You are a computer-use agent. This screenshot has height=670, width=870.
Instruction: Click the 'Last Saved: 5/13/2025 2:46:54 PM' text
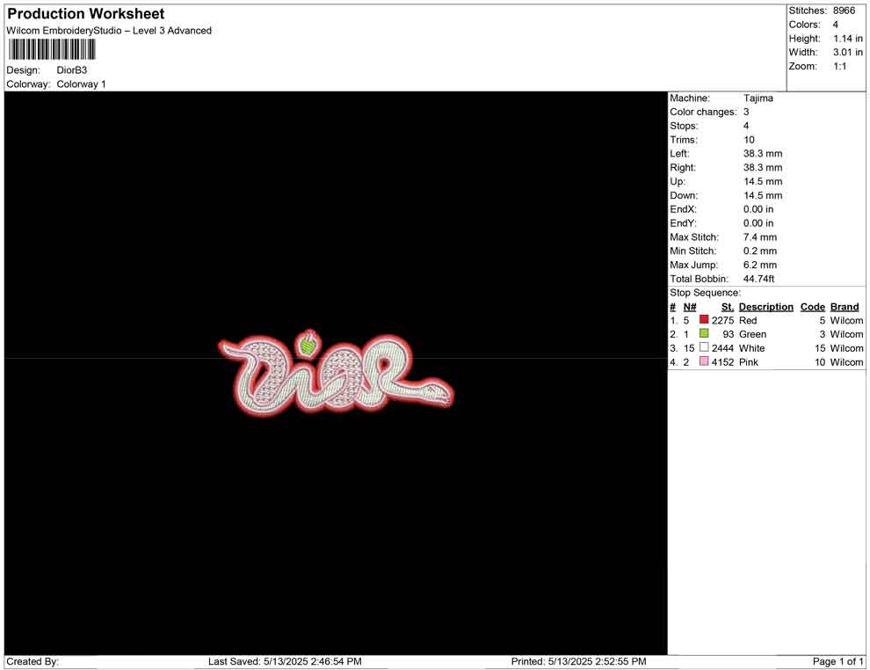coord(286,661)
